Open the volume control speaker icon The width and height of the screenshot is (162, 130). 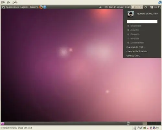(100, 7)
